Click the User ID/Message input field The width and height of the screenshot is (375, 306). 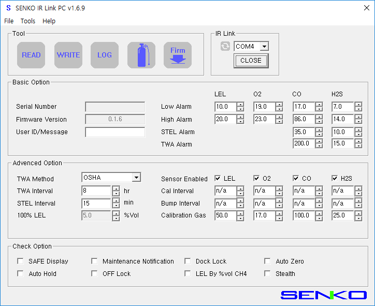click(x=115, y=132)
